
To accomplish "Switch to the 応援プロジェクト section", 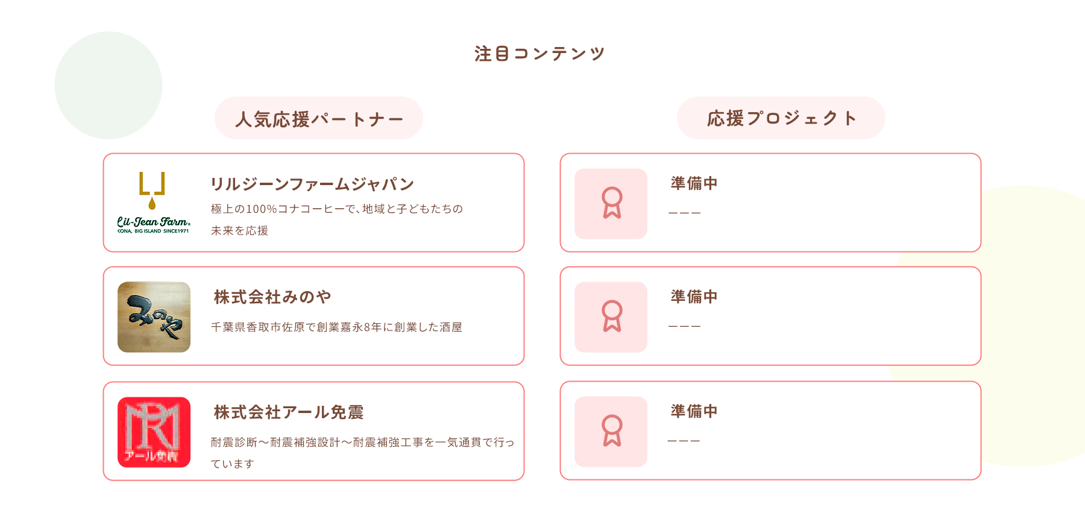I will [781, 118].
